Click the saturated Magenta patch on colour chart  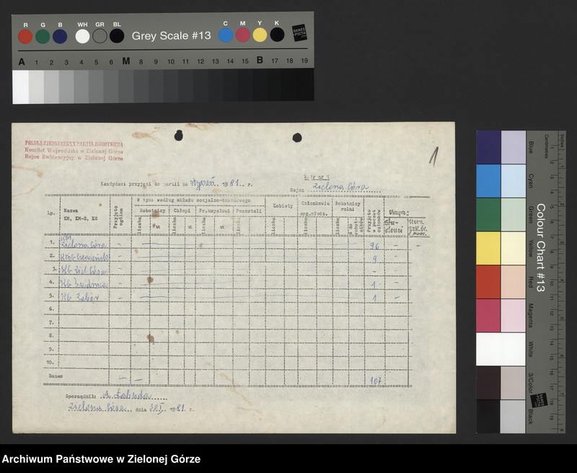click(488, 316)
